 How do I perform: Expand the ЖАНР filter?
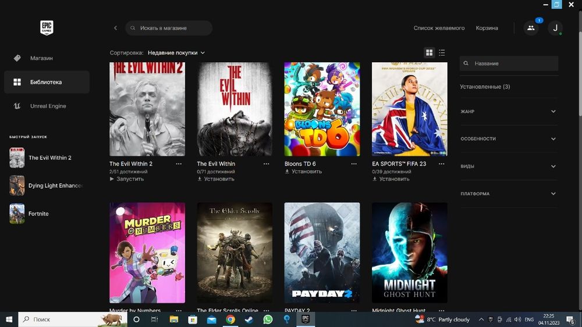click(509, 112)
